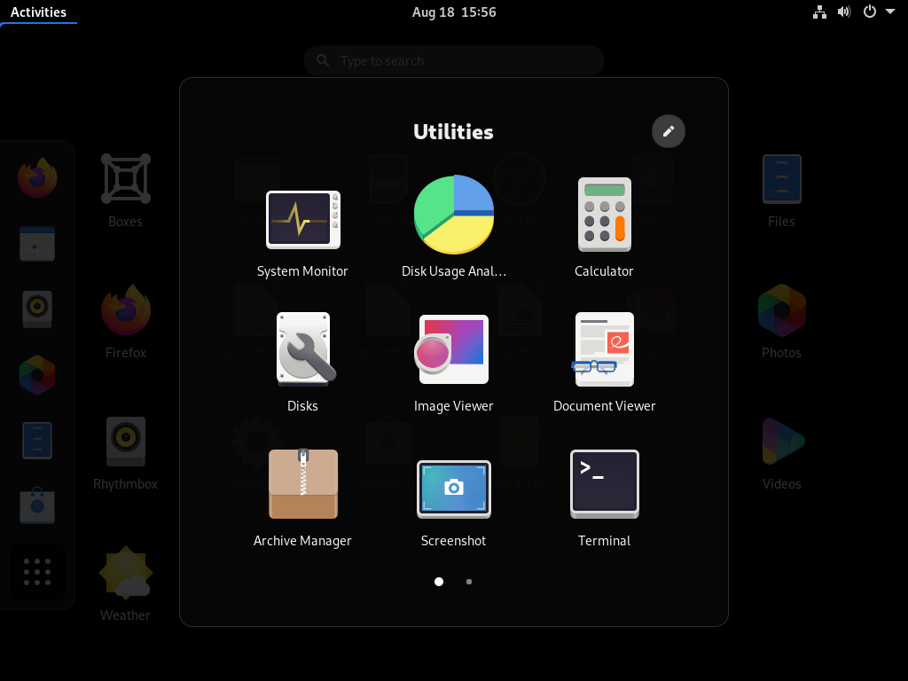This screenshot has height=681, width=908.
Task: Click the Activities button in top bar
Action: click(x=38, y=12)
